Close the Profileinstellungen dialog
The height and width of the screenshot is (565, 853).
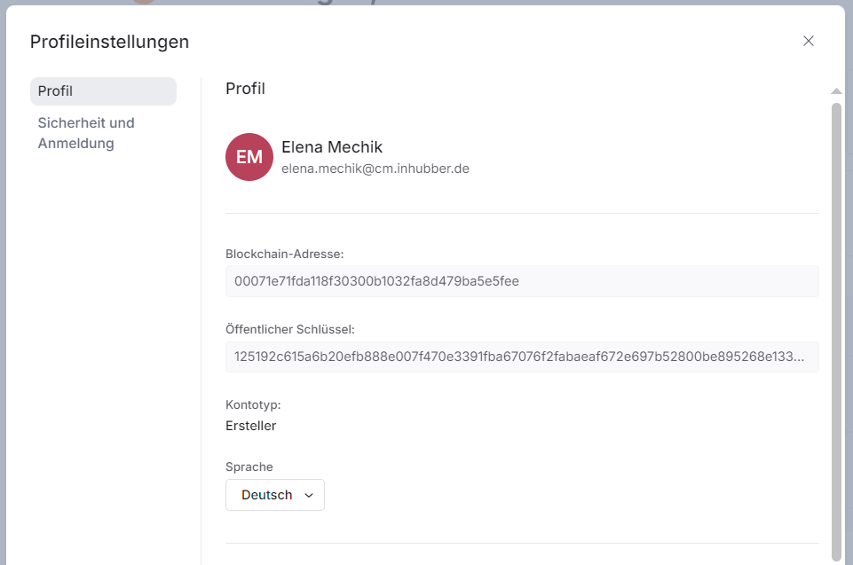(x=808, y=41)
